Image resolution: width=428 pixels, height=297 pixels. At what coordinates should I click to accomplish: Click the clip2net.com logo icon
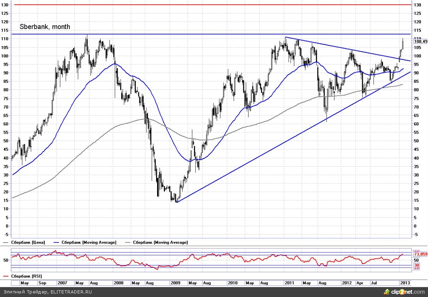386,292
